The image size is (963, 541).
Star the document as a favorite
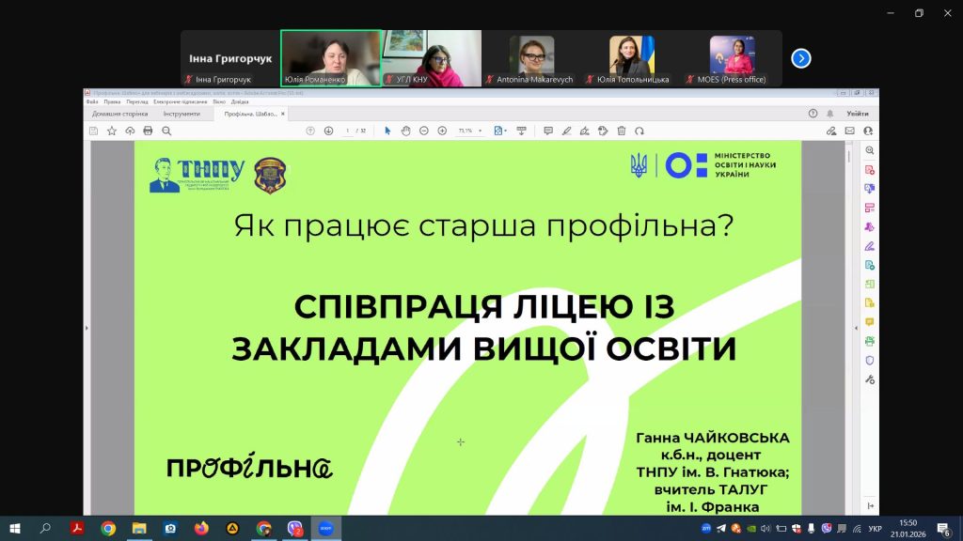pos(112,131)
